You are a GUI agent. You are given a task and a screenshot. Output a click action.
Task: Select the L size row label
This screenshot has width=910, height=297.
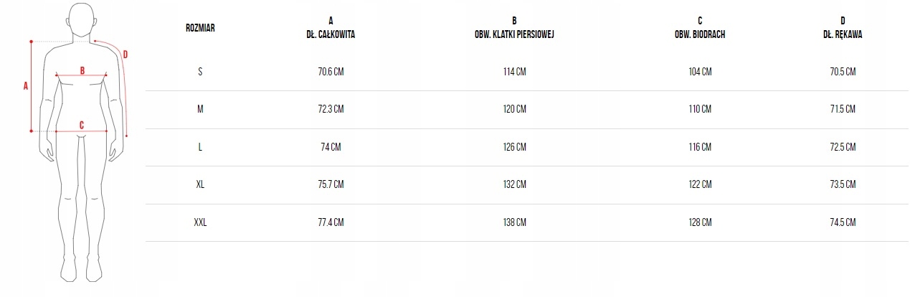(200, 147)
